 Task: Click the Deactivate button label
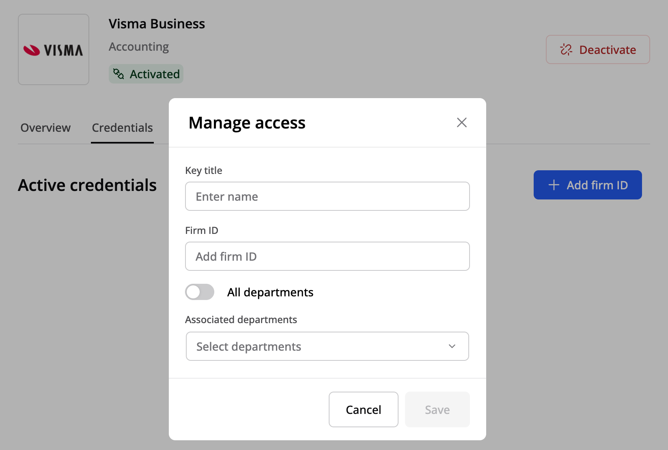click(607, 50)
